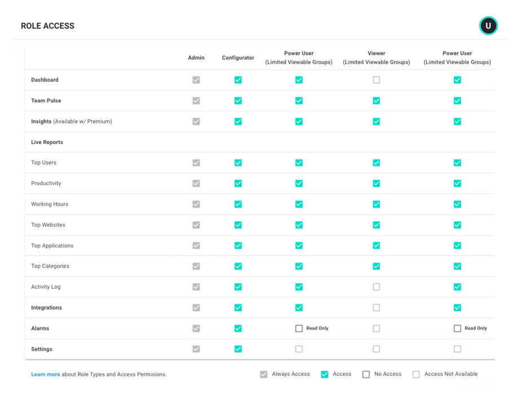519x395 pixels.
Task: Toggle Working Hours access for Power User
Action: [299, 204]
